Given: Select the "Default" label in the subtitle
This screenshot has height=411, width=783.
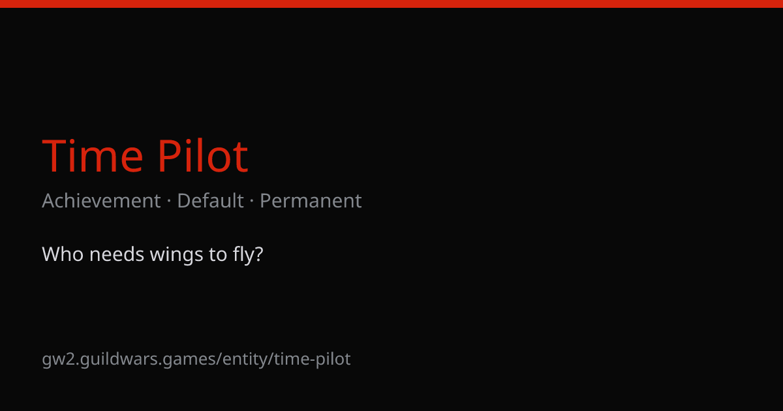Looking at the screenshot, I should click(x=210, y=201).
